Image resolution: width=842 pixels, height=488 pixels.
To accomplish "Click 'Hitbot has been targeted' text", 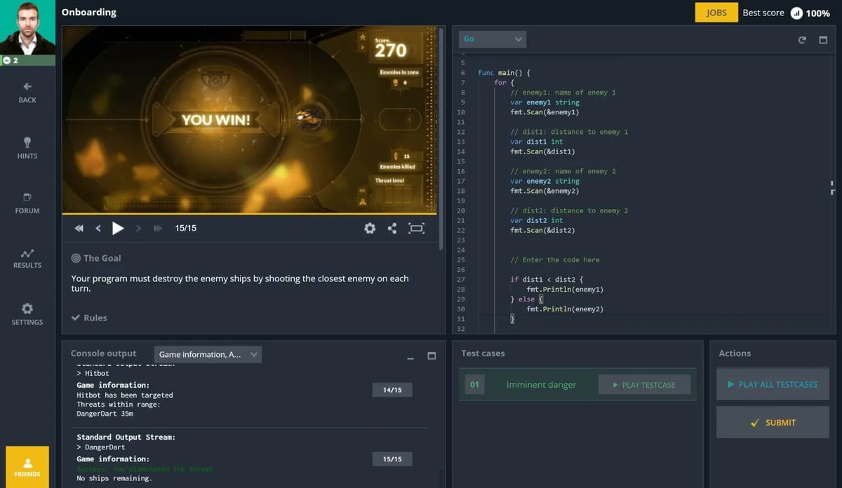I will (x=125, y=395).
